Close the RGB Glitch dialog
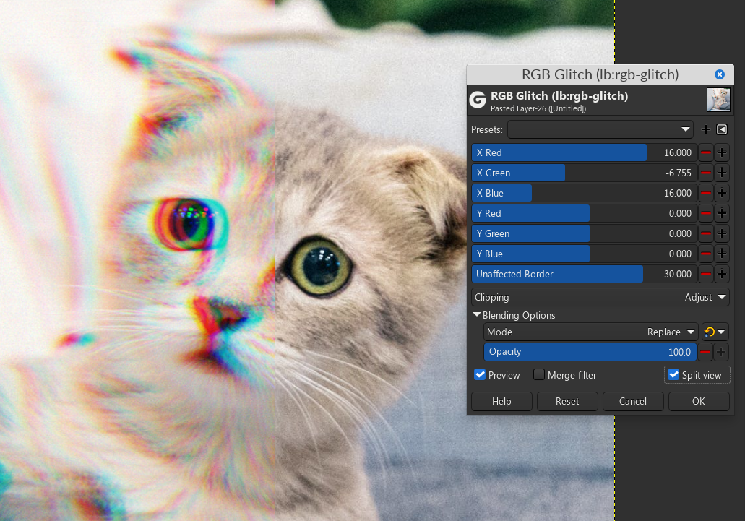Image resolution: width=745 pixels, height=521 pixels. coord(719,74)
